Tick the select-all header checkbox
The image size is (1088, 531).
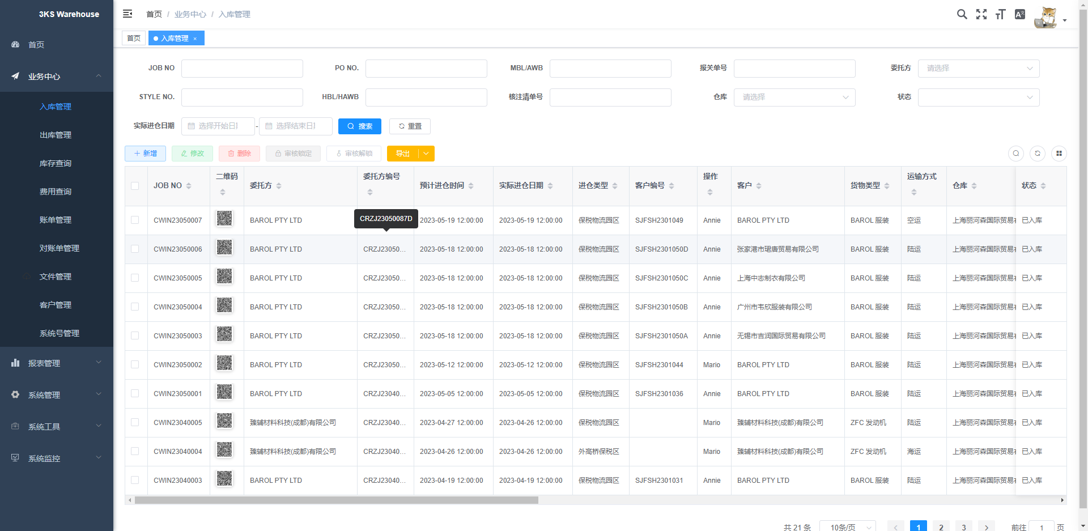135,186
